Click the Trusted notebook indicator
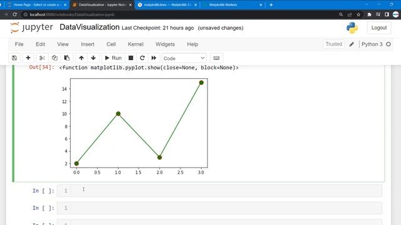Image resolution: width=401 pixels, height=225 pixels. point(334,44)
